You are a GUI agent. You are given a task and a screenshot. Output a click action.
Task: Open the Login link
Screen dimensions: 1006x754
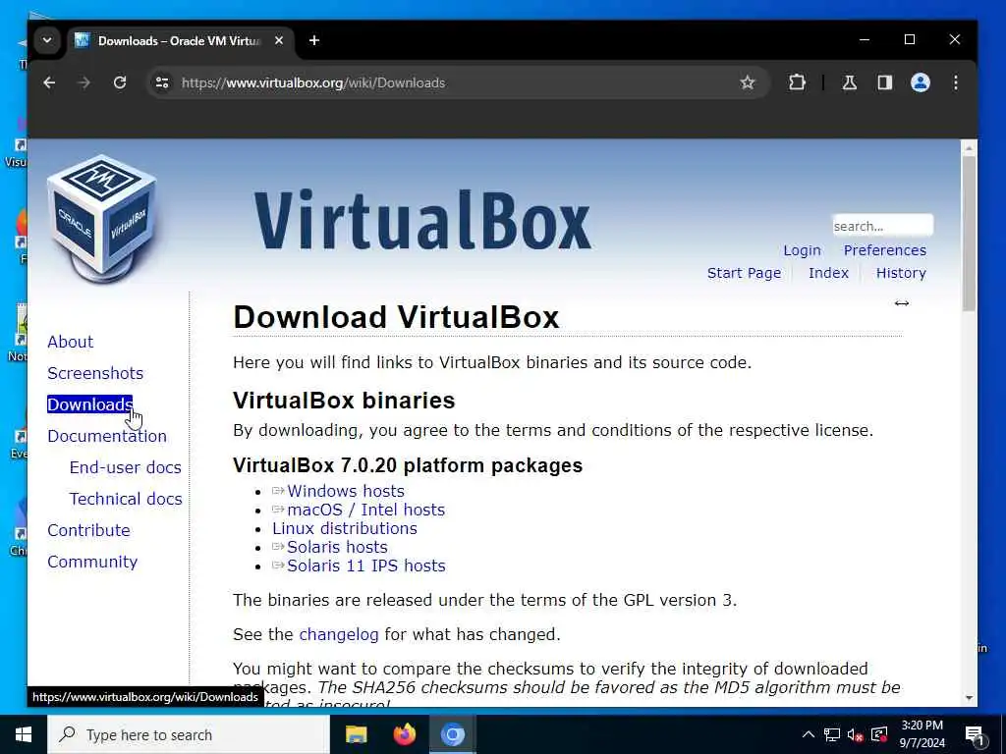click(802, 250)
